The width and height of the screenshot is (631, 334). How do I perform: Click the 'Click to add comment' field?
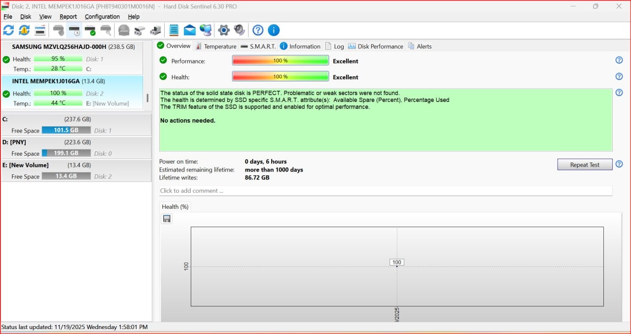click(x=386, y=191)
